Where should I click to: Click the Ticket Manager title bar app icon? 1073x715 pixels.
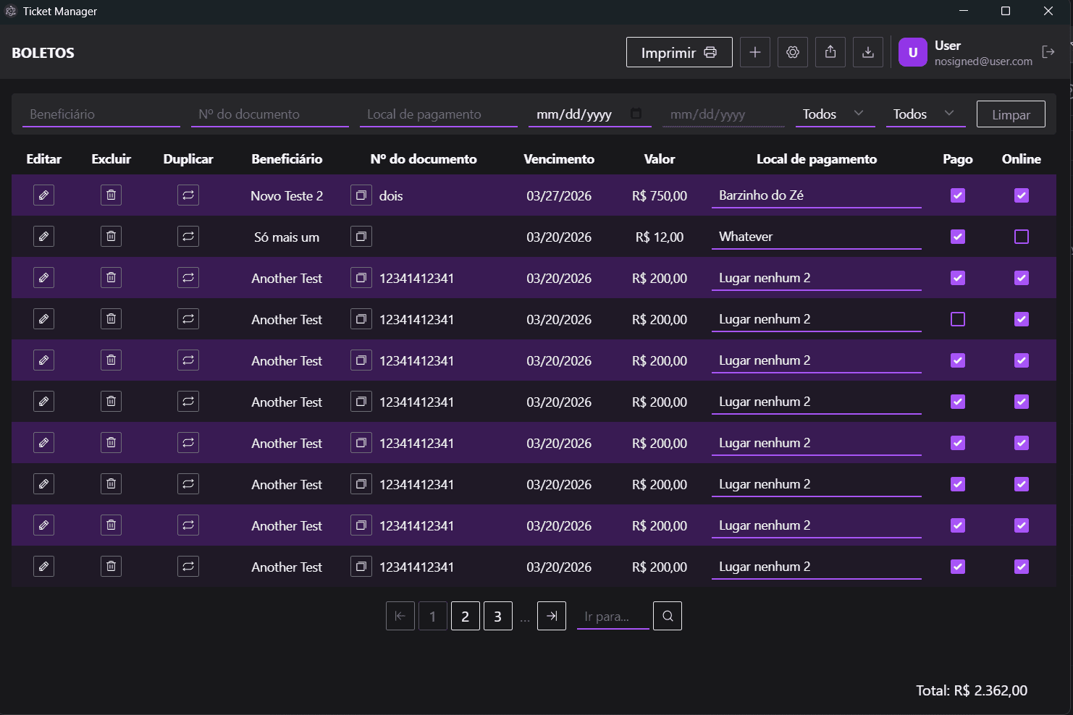tap(11, 11)
